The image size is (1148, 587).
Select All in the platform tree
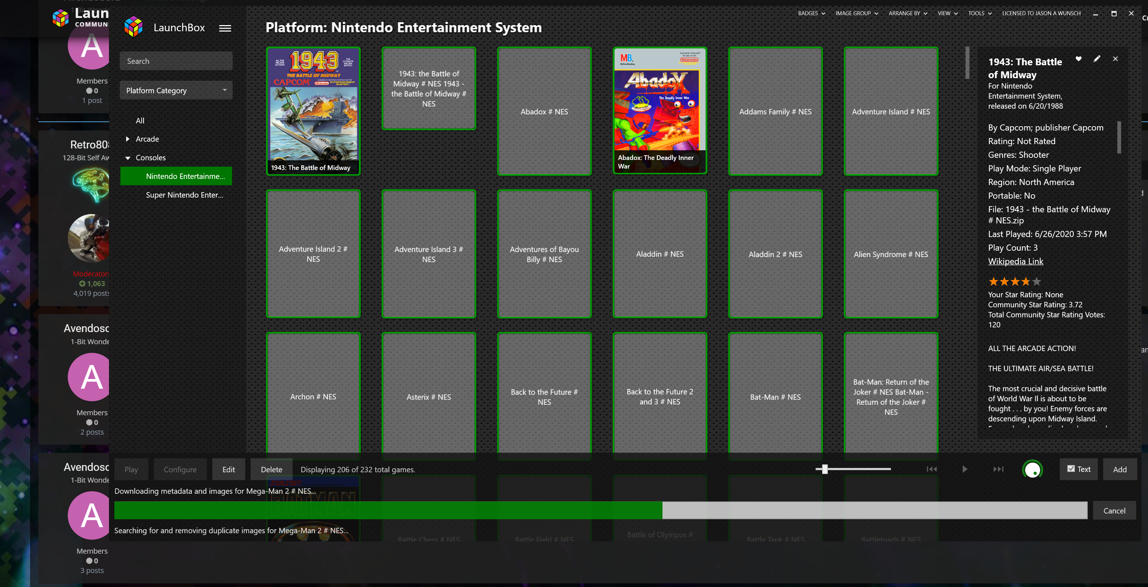pos(140,120)
